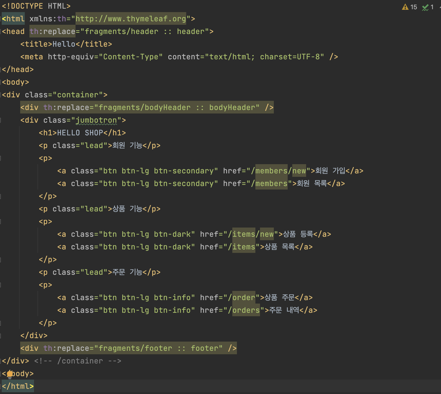441x394 pixels.
Task: Click the 주문 내역 link text
Action: (x=284, y=310)
